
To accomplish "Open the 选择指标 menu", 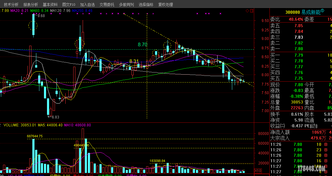I will 146,5.
